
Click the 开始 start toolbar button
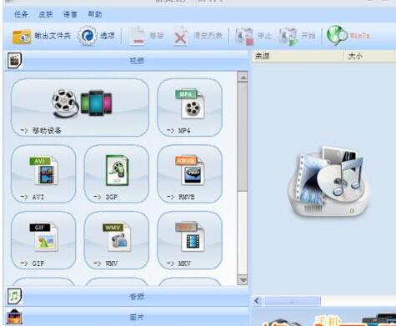297,36
